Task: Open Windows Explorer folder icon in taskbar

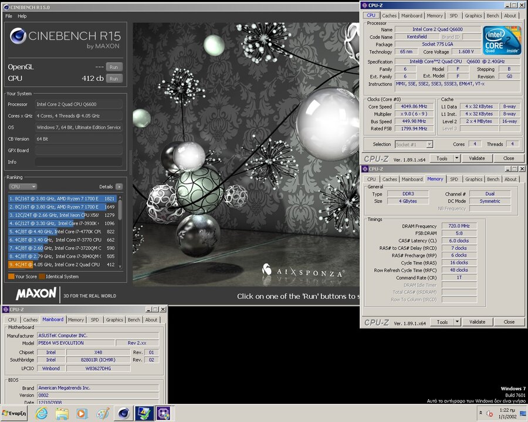Action: [62, 413]
